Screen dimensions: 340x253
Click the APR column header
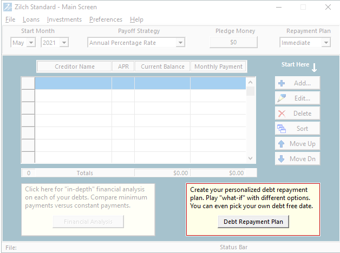click(123, 66)
